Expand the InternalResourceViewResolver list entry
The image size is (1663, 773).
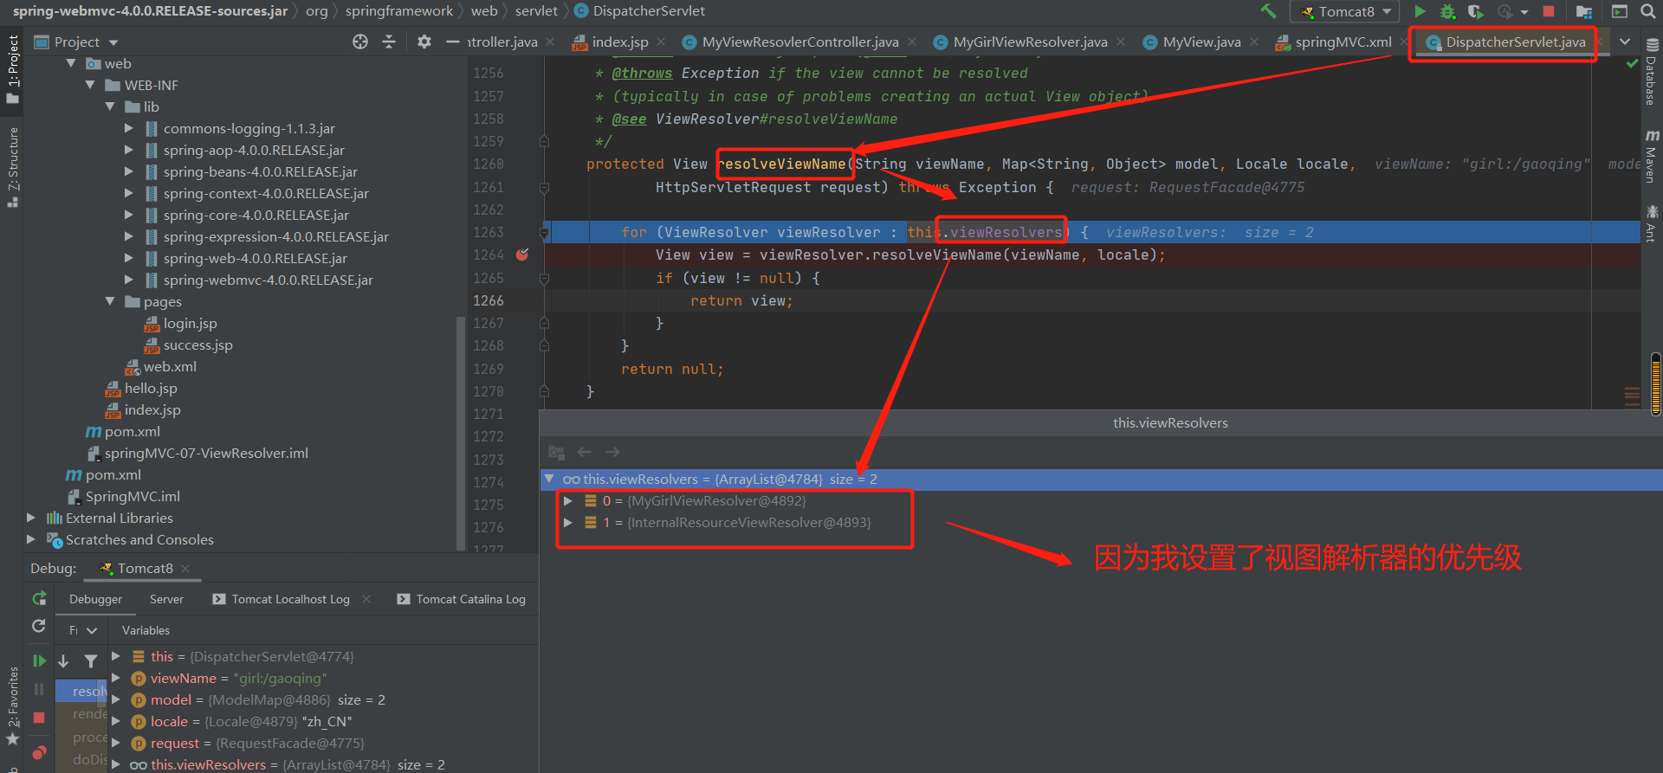568,523
